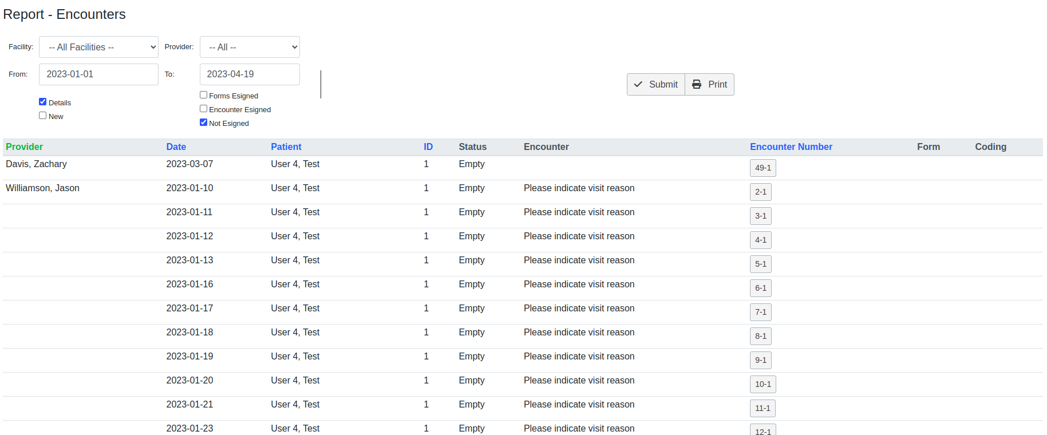Check the Forms Esigned checkbox
Image resolution: width=1047 pixels, height=435 pixels.
[x=203, y=95]
